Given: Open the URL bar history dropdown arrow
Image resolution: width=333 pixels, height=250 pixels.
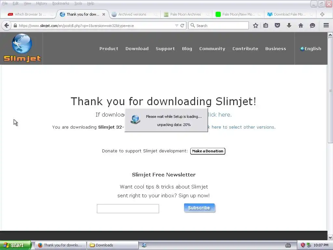Looking at the screenshot, I should tap(177, 26).
